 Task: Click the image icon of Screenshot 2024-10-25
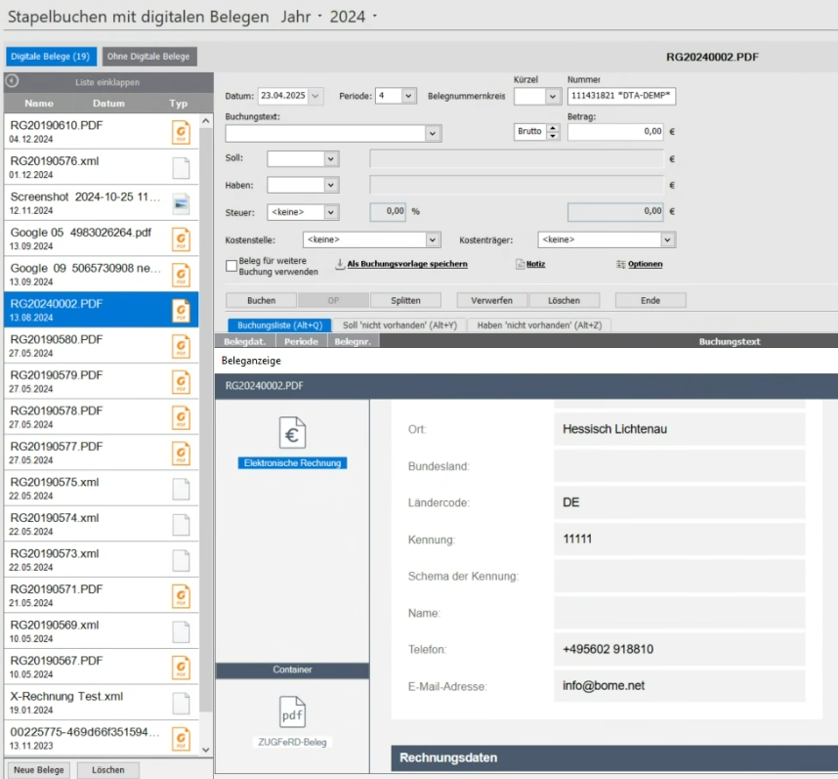[181, 203]
